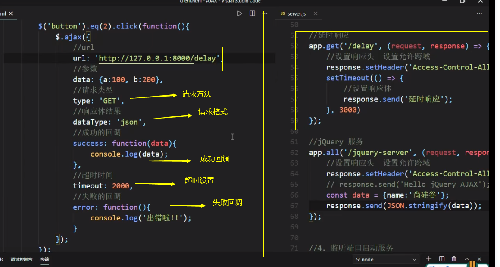Screen dimensions: 500x267
Task: Kill the terminal with the trash icon
Action: (x=454, y=259)
